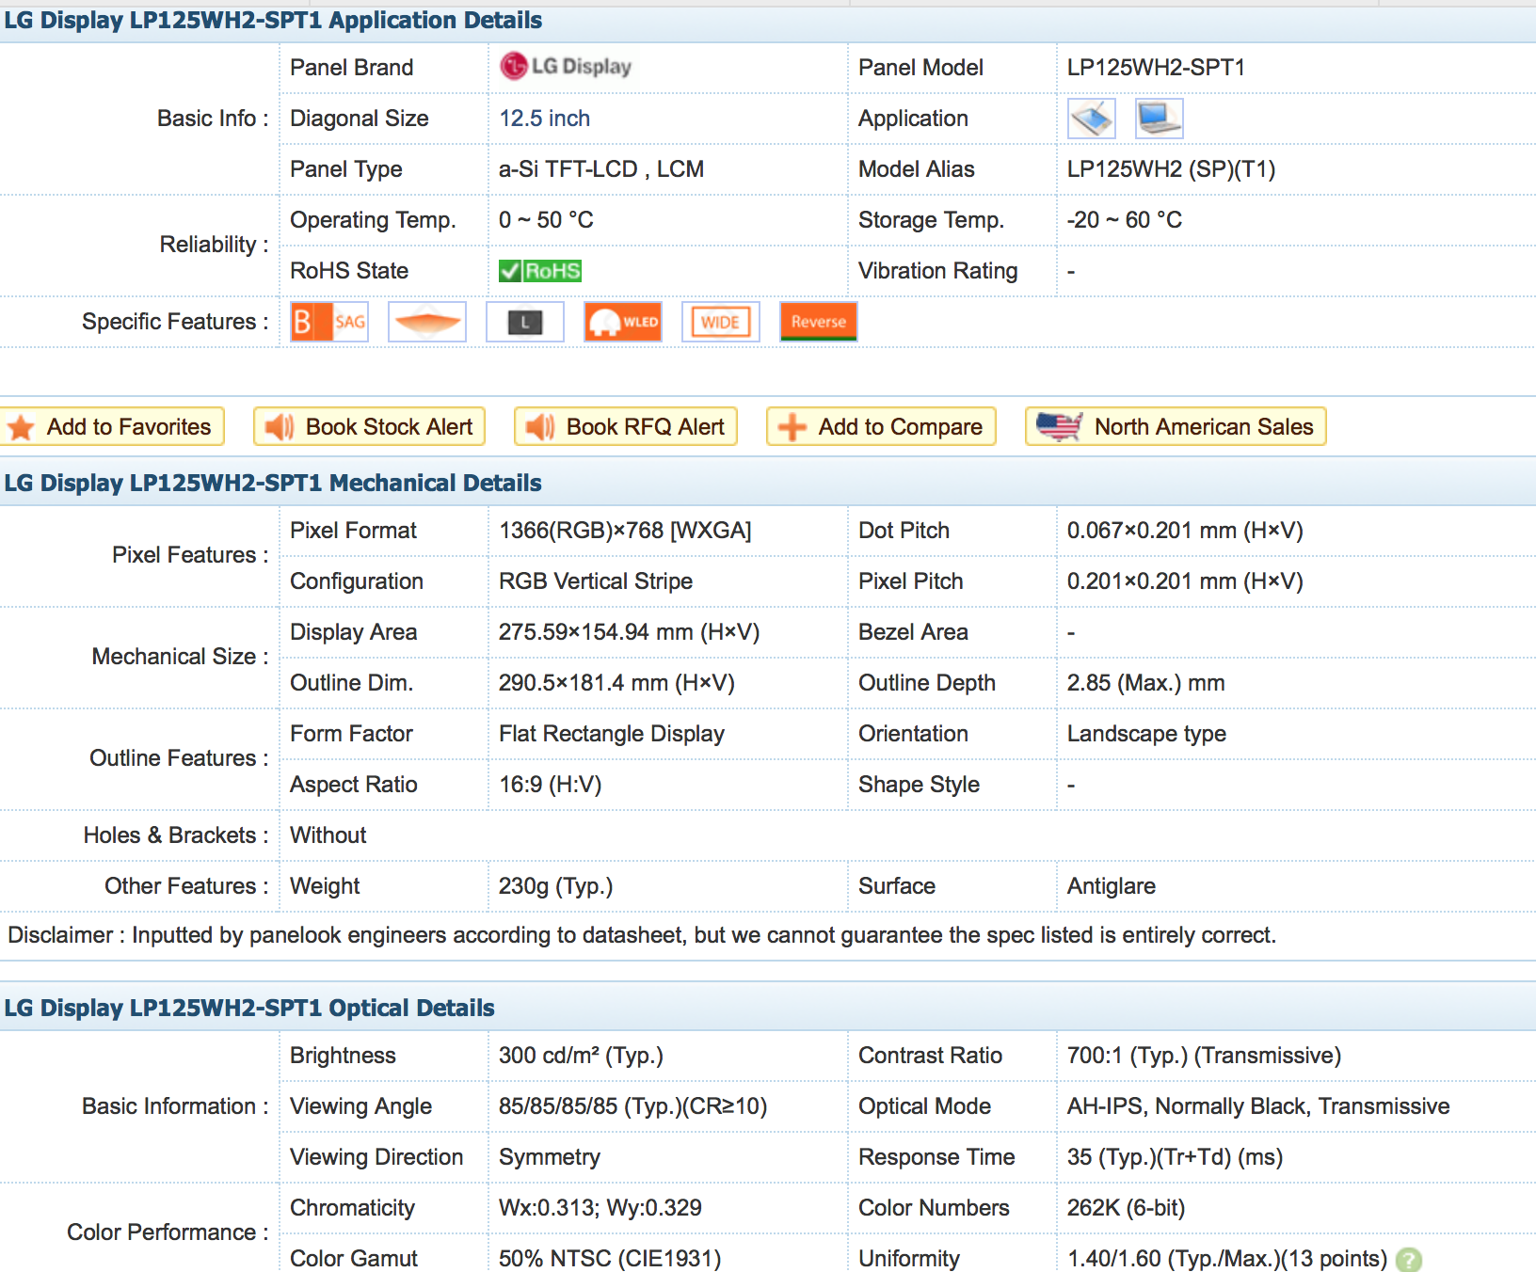
Task: Click viewing direction value Symmetry
Action: point(549,1157)
